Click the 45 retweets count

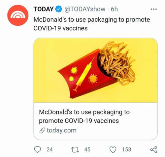click(87, 149)
